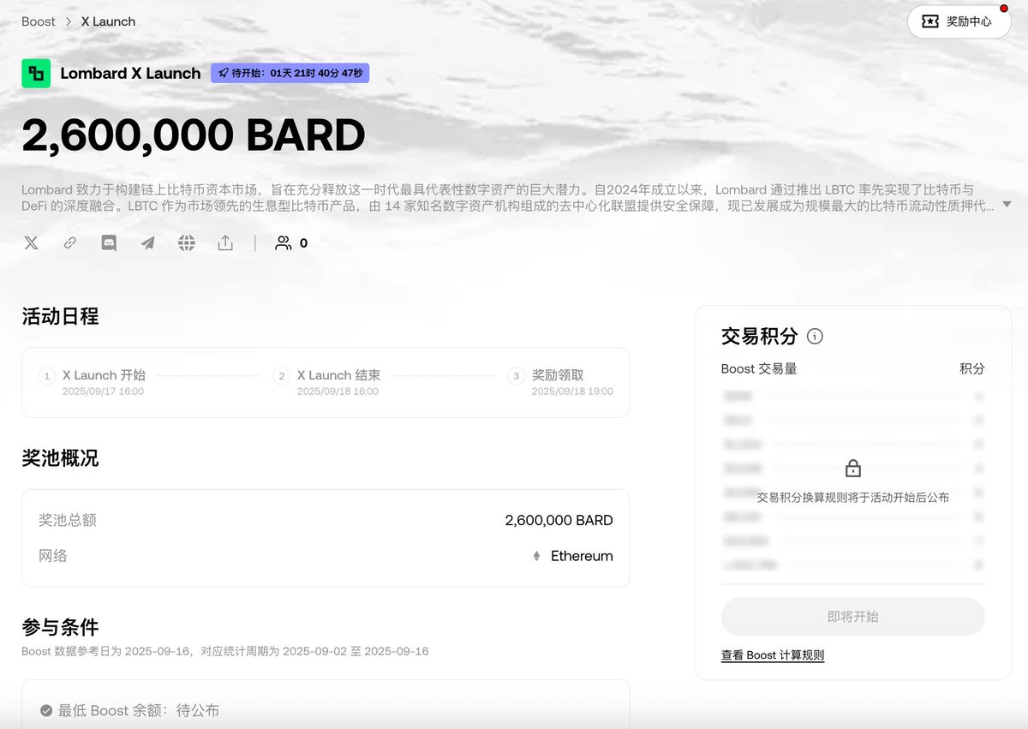The image size is (1028, 729).
Task: Click the 奖池总额 label
Action: point(68,520)
